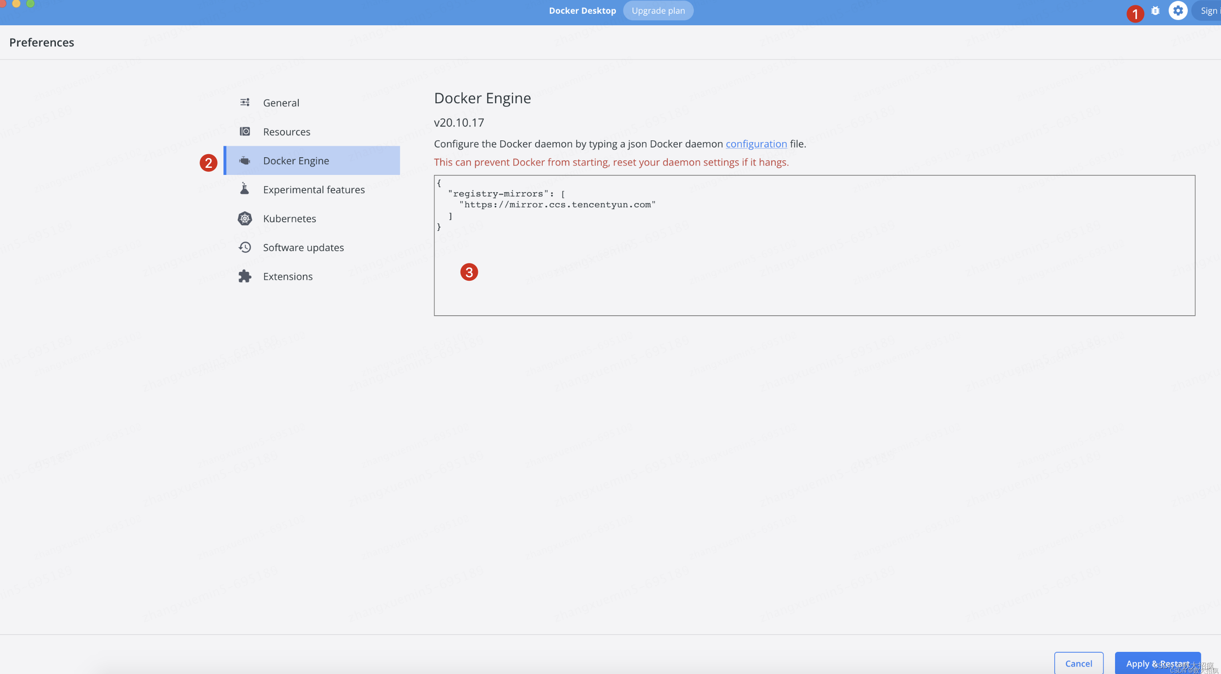Image resolution: width=1221 pixels, height=674 pixels.
Task: Click the General sliders icon
Action: click(x=245, y=102)
